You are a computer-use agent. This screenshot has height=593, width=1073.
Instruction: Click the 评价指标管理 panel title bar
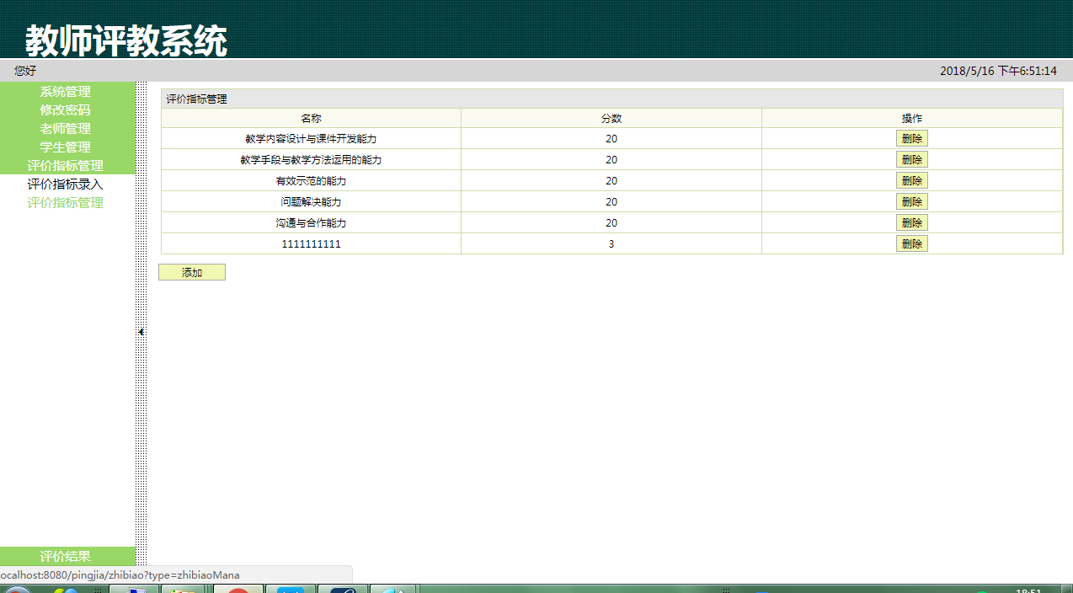612,99
